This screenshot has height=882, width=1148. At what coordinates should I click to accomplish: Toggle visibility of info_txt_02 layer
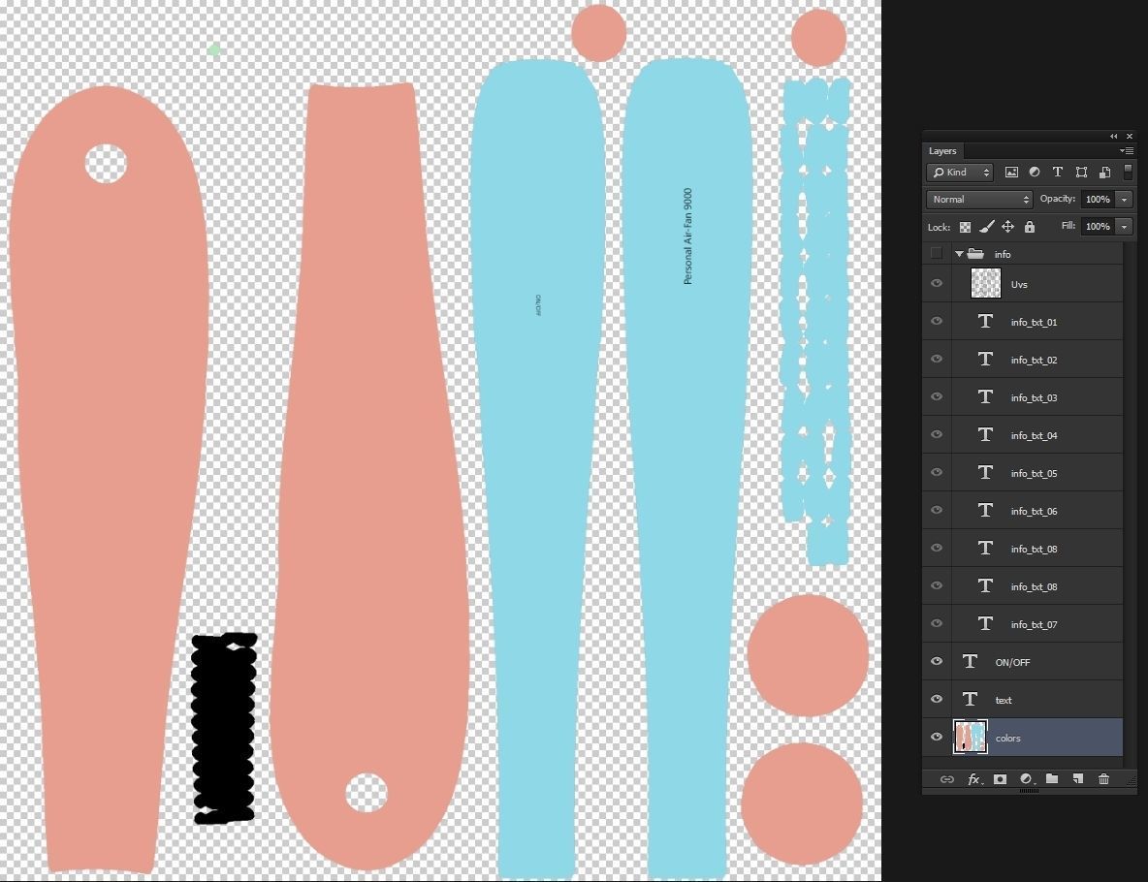pyautogui.click(x=937, y=359)
